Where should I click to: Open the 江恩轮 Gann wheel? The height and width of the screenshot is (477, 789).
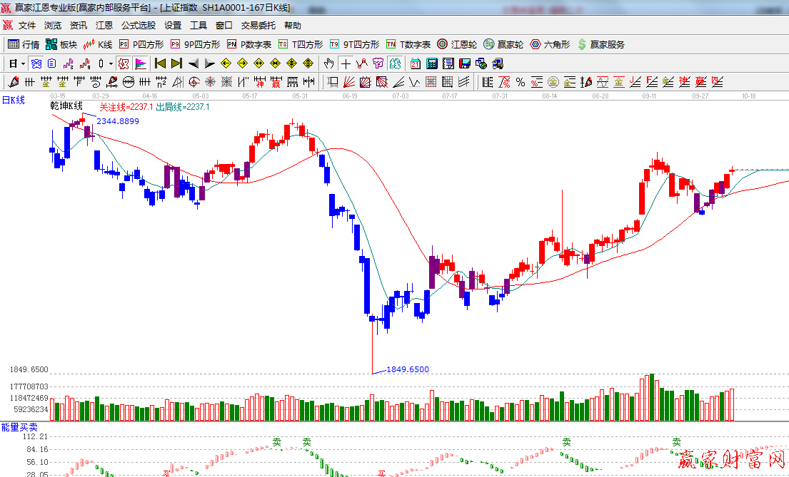coord(457,44)
